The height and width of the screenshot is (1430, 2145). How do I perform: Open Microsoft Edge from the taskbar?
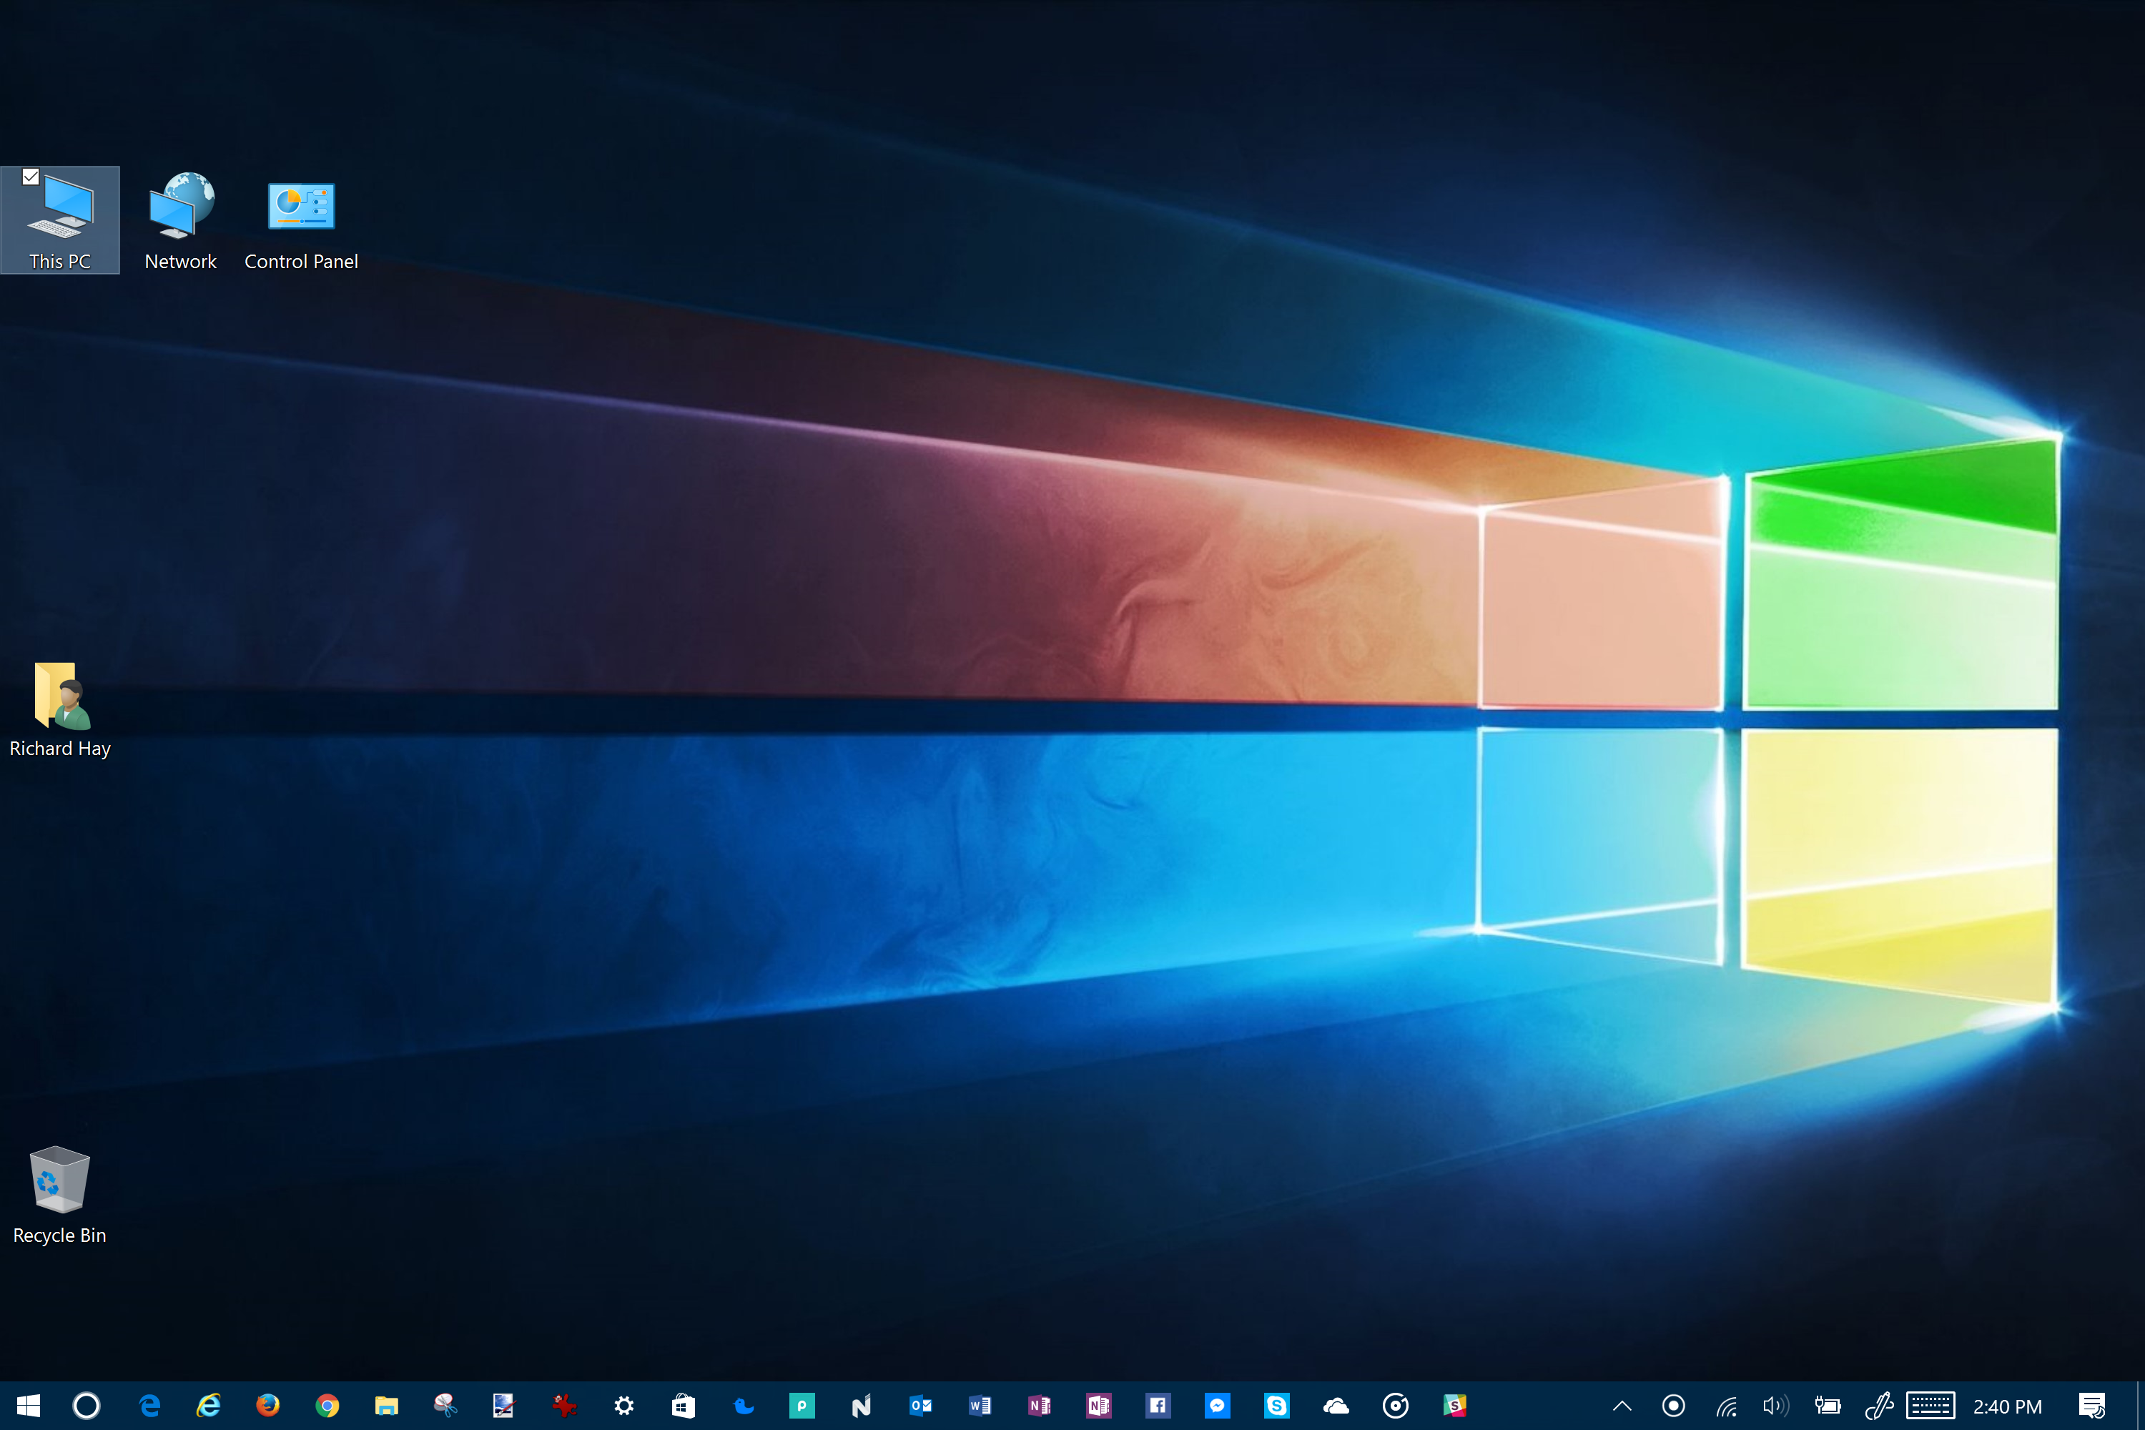click(149, 1406)
